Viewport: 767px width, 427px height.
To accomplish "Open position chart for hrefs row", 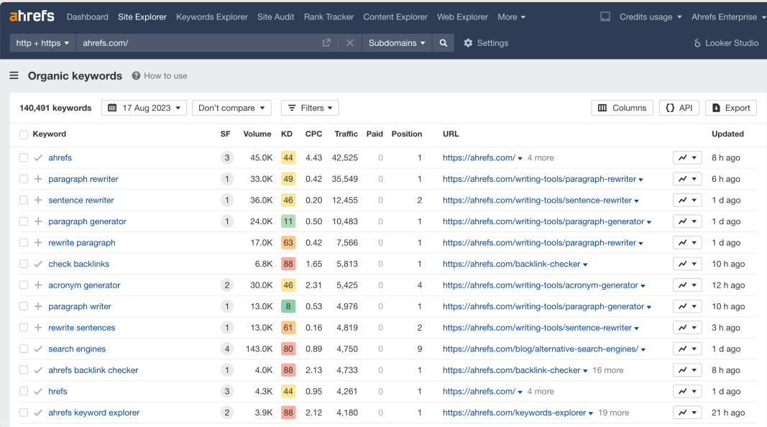I will [x=687, y=391].
